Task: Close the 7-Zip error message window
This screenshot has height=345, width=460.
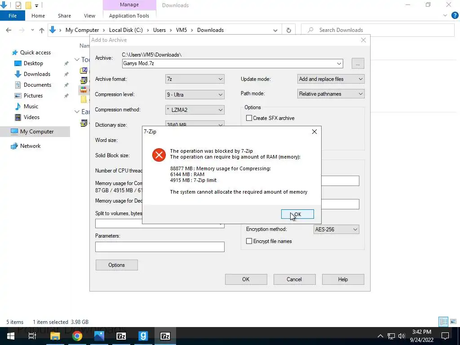Action: (x=314, y=132)
